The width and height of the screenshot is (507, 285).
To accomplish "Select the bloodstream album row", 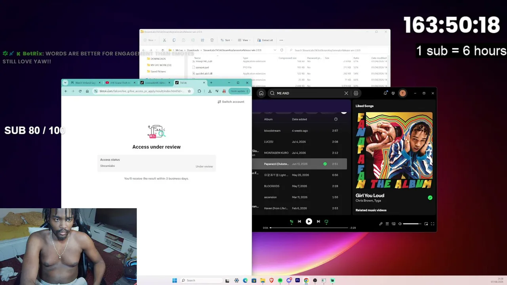I will [299, 131].
